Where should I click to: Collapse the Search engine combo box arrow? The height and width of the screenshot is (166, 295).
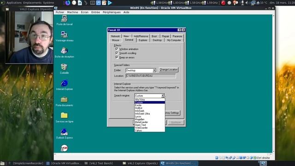163,95
